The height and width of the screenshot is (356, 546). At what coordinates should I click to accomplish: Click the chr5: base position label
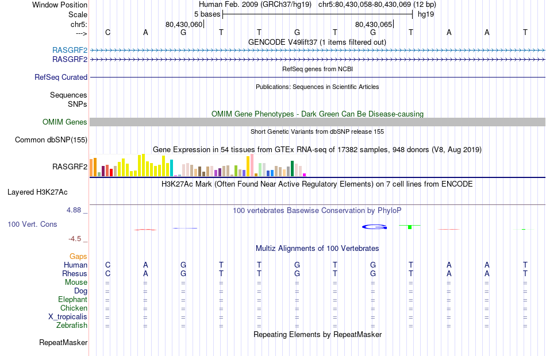point(79,24)
